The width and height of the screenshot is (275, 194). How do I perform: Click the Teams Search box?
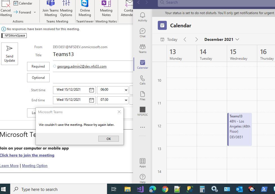point(216,3)
